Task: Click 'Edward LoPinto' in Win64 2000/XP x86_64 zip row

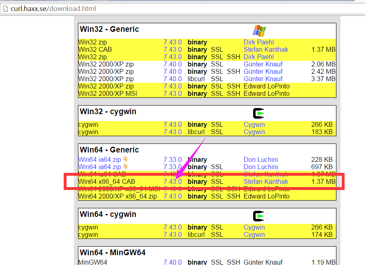Action: [x=267, y=197]
